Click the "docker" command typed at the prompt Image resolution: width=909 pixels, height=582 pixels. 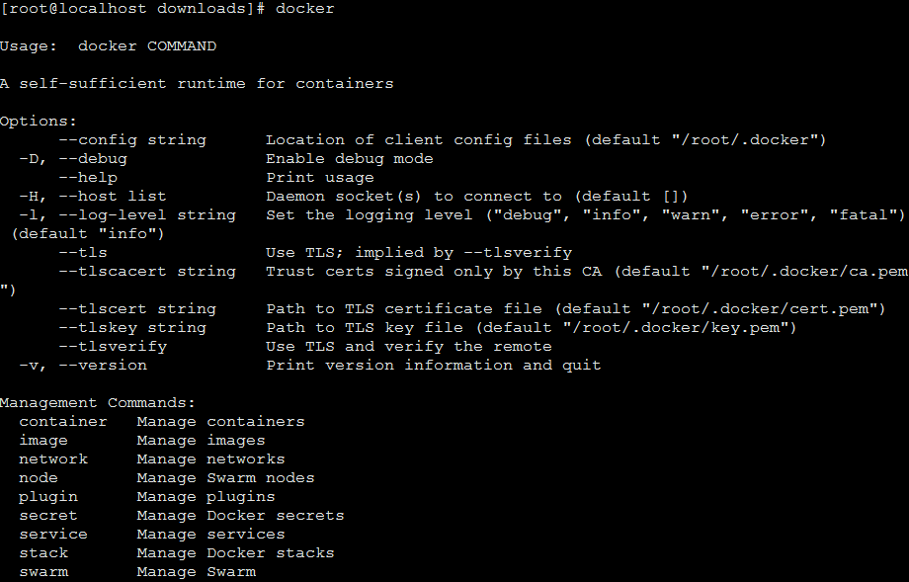point(304,9)
